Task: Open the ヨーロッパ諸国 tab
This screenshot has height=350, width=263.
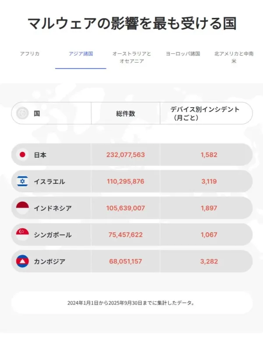Action: pos(182,54)
